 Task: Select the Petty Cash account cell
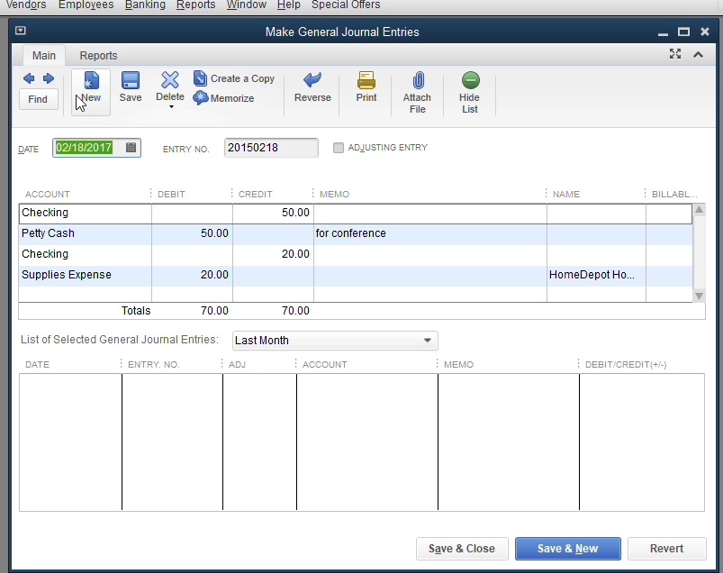86,233
